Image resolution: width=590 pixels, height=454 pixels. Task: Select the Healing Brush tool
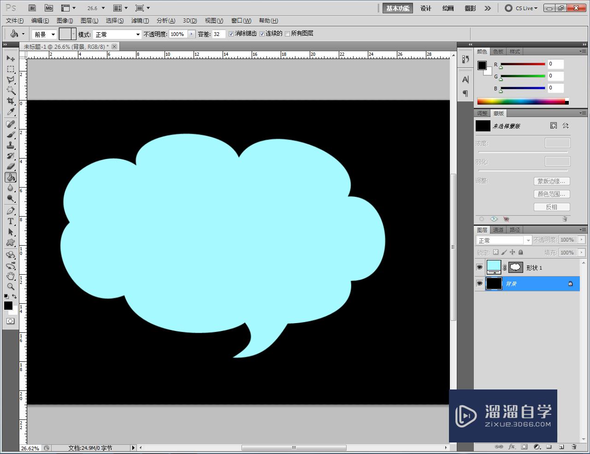click(x=11, y=124)
